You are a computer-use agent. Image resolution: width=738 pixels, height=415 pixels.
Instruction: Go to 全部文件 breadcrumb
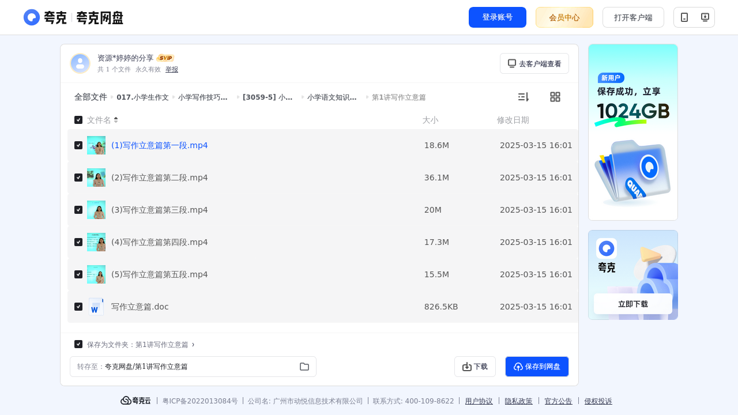[x=91, y=97]
